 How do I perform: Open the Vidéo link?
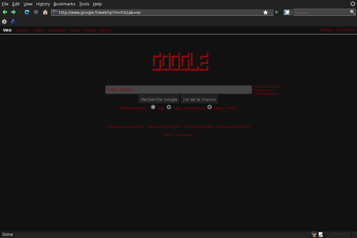tap(75, 30)
